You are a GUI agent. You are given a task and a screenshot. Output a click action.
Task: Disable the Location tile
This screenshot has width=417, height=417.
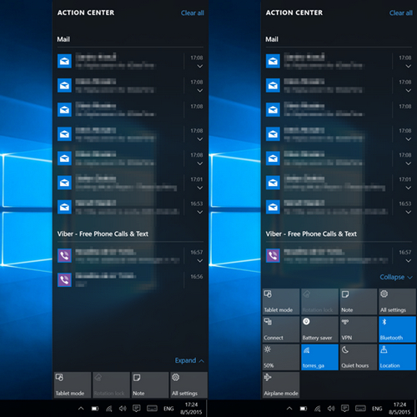(x=397, y=357)
